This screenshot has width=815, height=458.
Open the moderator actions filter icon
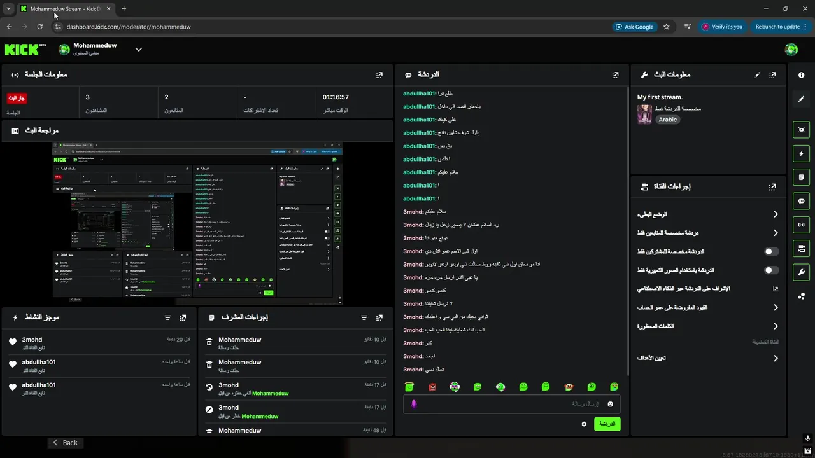click(x=364, y=317)
